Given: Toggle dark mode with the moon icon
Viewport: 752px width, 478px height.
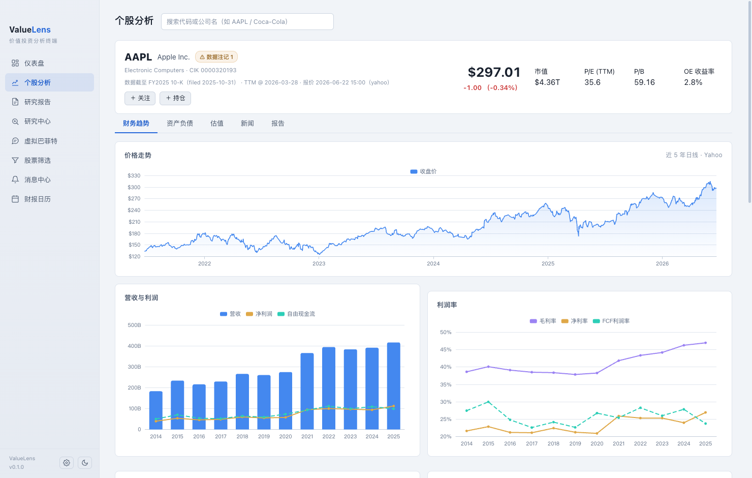Looking at the screenshot, I should coord(85,463).
